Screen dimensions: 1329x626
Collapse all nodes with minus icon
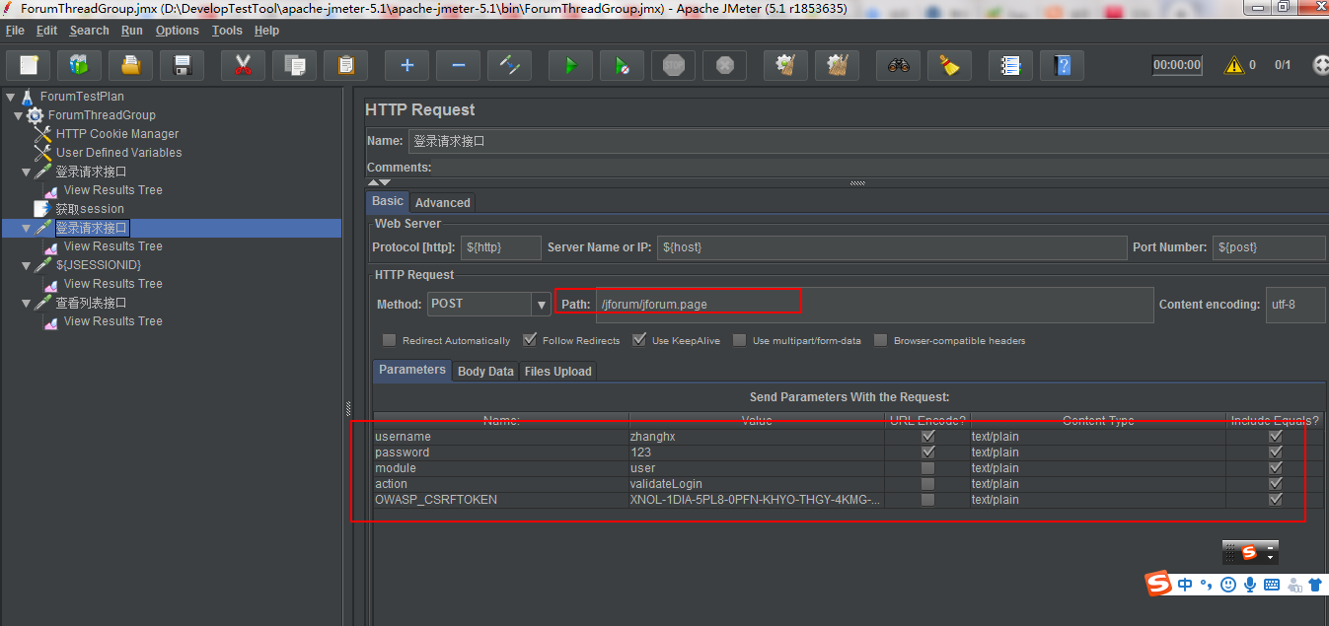pyautogui.click(x=458, y=65)
